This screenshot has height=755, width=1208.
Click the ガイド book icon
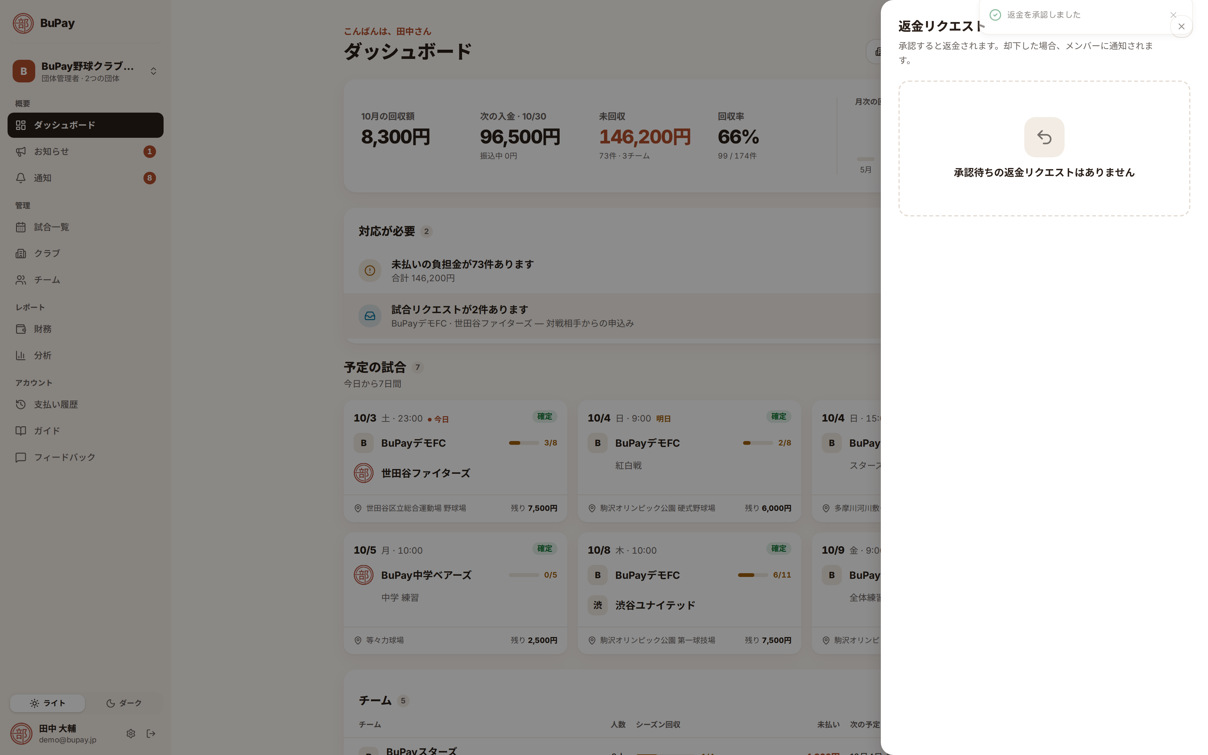(20, 431)
